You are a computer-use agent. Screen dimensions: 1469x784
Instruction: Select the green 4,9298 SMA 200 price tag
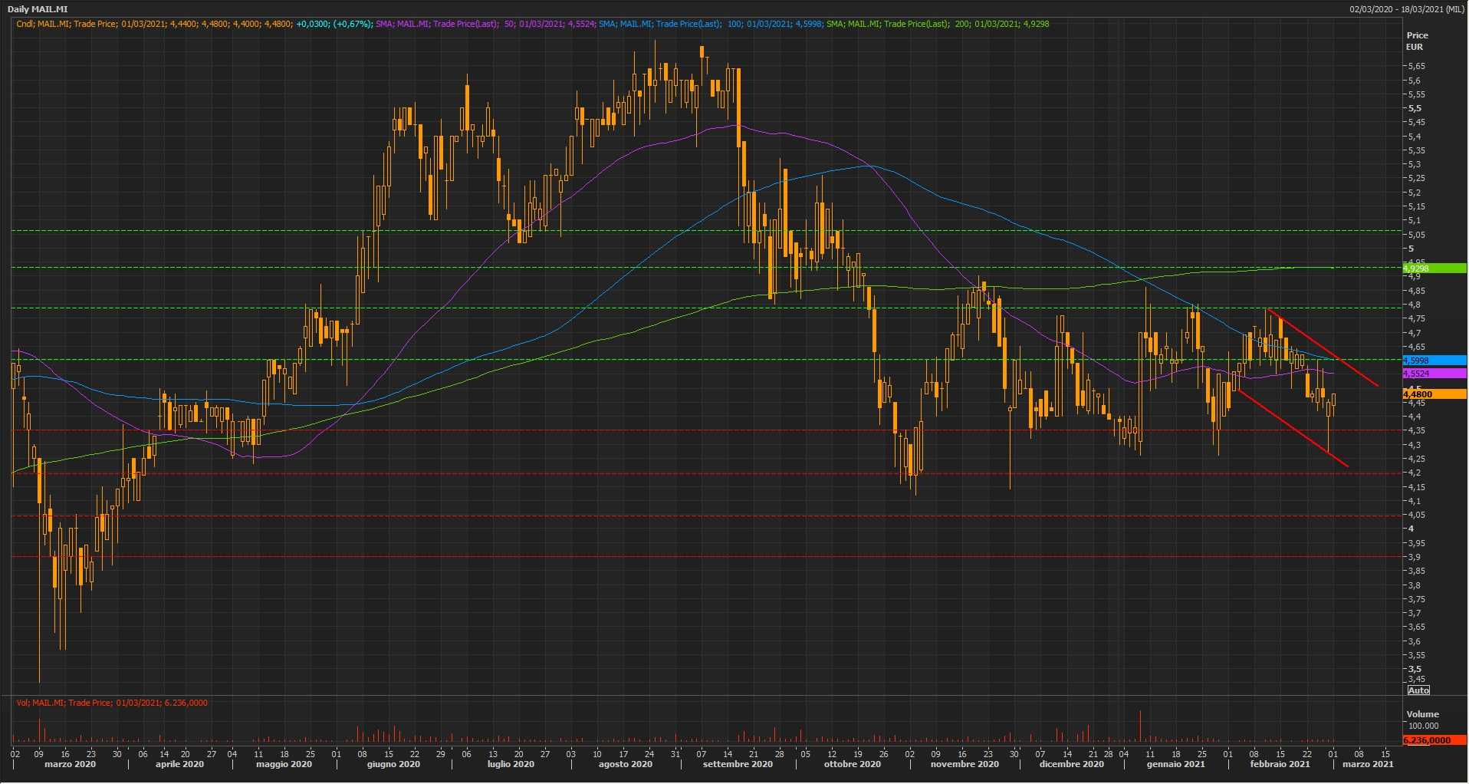(1434, 268)
